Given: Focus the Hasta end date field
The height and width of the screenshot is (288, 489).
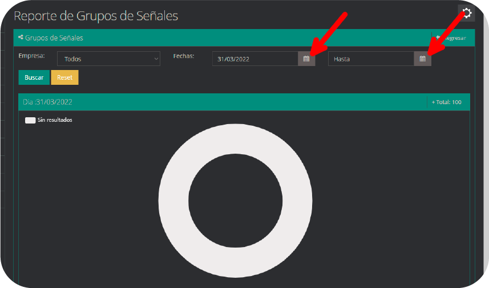Looking at the screenshot, I should click(x=371, y=59).
